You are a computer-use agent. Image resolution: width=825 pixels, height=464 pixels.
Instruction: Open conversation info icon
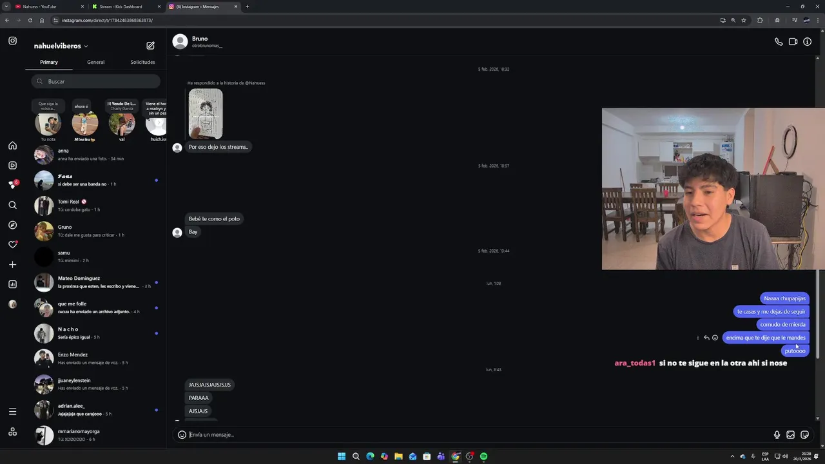[807, 42]
